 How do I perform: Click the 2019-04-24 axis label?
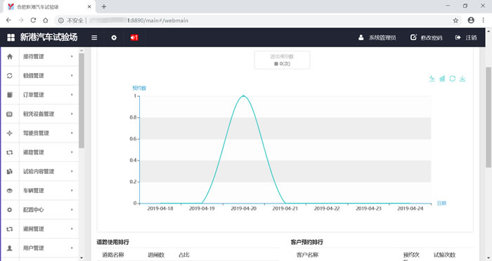[410, 208]
